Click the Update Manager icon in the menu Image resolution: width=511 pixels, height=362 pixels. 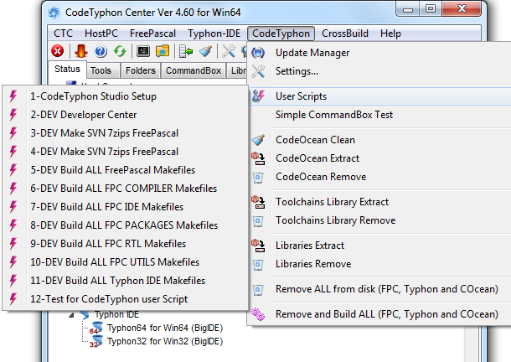tap(258, 53)
